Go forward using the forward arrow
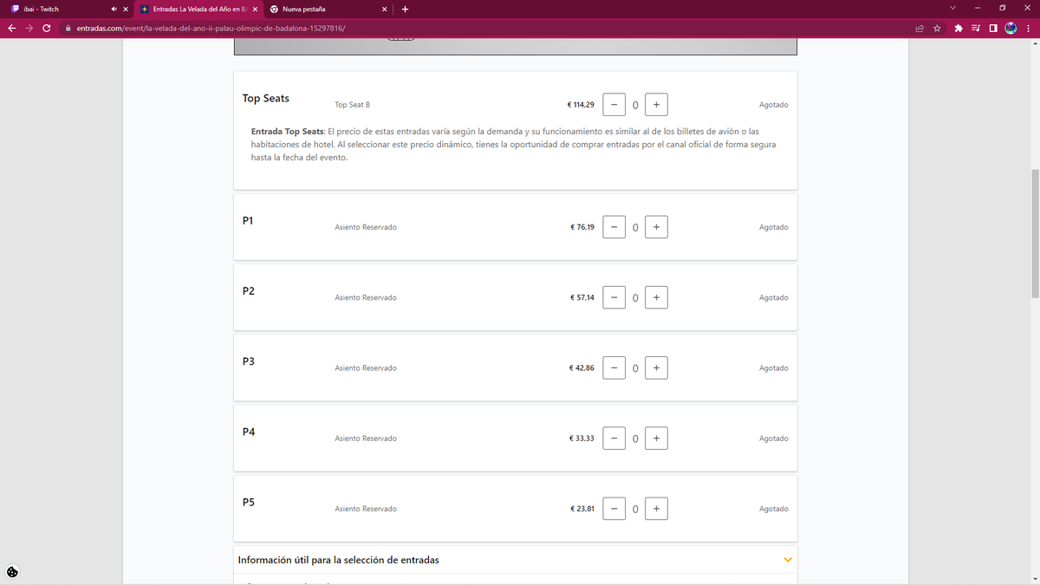Viewport: 1040px width, 585px height. [x=29, y=28]
